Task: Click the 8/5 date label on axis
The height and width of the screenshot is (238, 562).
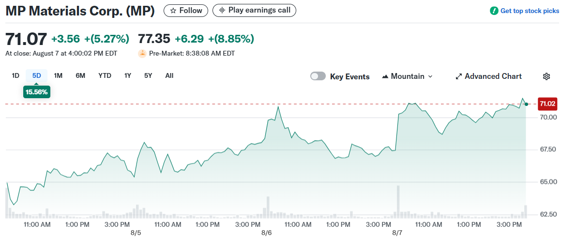Action: tap(136, 233)
